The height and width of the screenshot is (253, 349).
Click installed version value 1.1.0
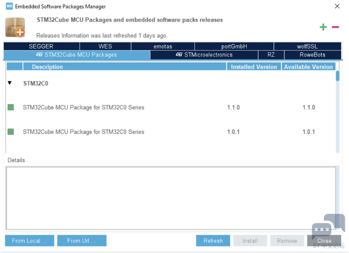click(233, 107)
